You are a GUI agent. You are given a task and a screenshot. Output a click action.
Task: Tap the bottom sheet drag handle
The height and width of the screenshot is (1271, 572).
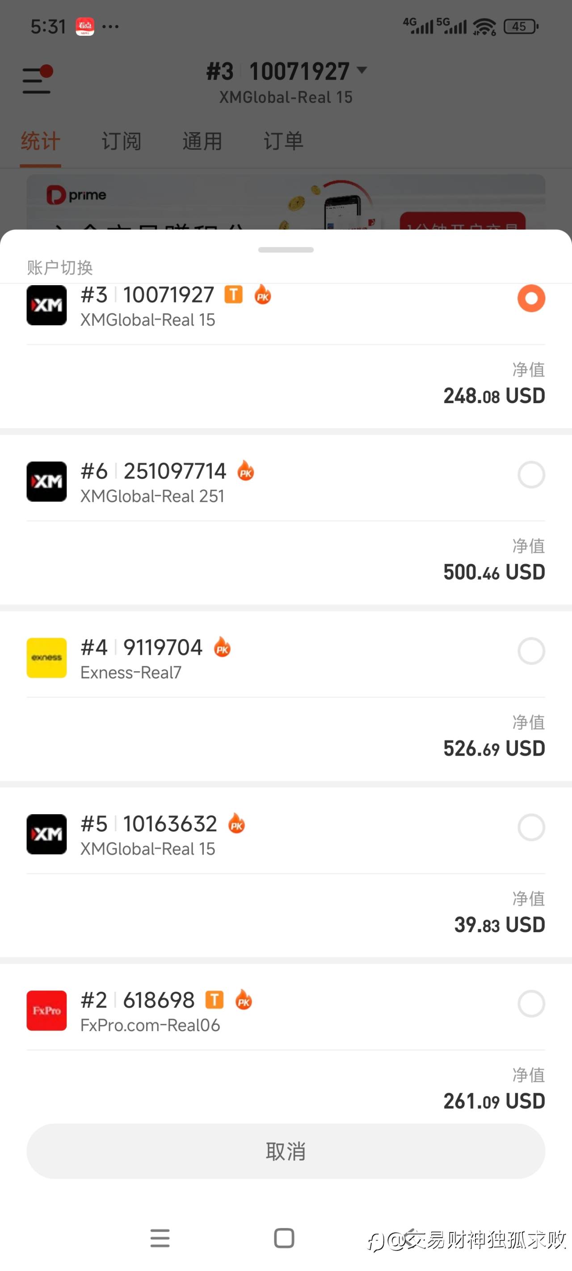(x=286, y=250)
